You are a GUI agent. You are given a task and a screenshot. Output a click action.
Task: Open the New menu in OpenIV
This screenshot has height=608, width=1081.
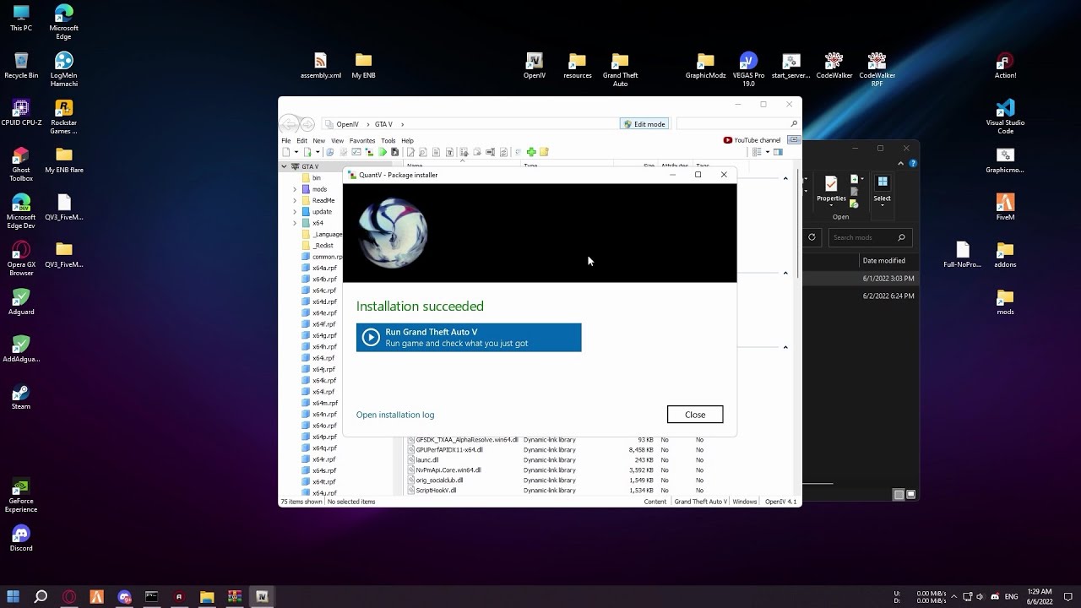point(318,141)
